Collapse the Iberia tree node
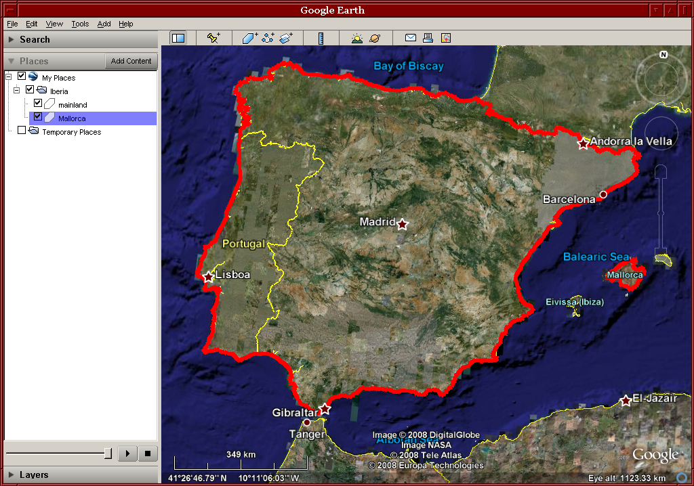Image resolution: width=694 pixels, height=486 pixels. [x=16, y=90]
